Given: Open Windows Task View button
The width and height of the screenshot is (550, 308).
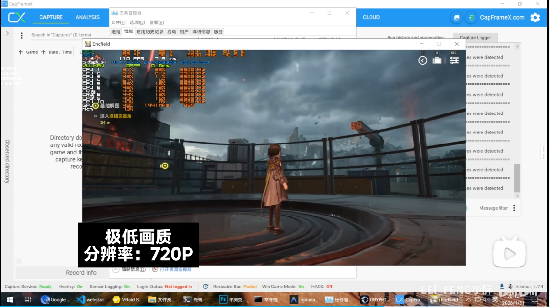Looking at the screenshot, I should click(28, 300).
